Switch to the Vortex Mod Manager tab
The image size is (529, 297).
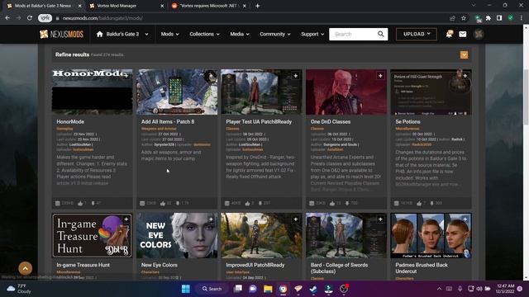tap(126, 6)
